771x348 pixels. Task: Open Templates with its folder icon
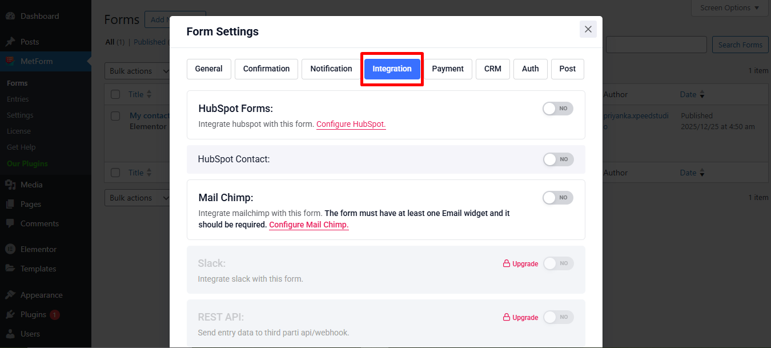point(12,268)
